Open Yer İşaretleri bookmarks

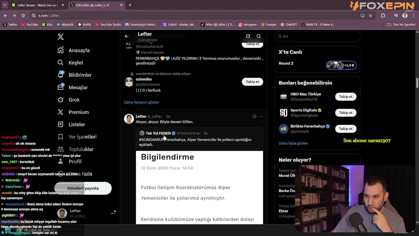[x=77, y=137]
